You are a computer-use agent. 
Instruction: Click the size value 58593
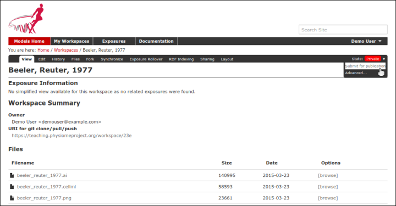(226, 187)
